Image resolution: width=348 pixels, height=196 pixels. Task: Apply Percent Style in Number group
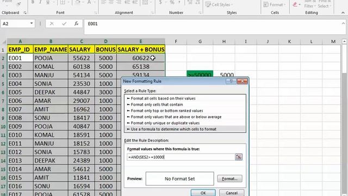click(x=172, y=2)
